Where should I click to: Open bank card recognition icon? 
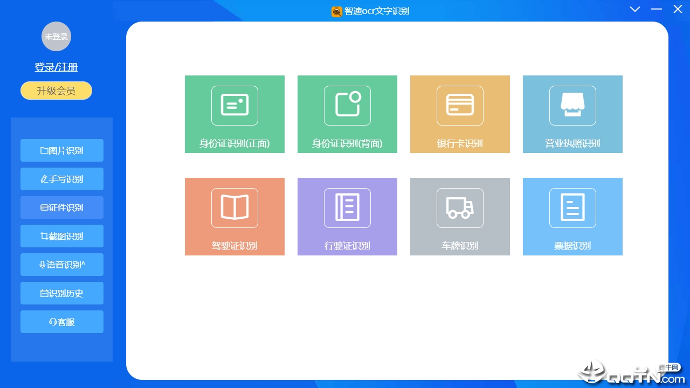pos(460,106)
